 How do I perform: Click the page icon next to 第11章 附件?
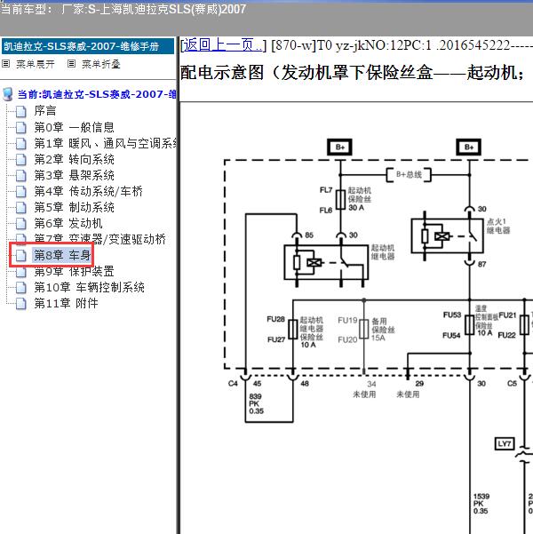coord(21,304)
